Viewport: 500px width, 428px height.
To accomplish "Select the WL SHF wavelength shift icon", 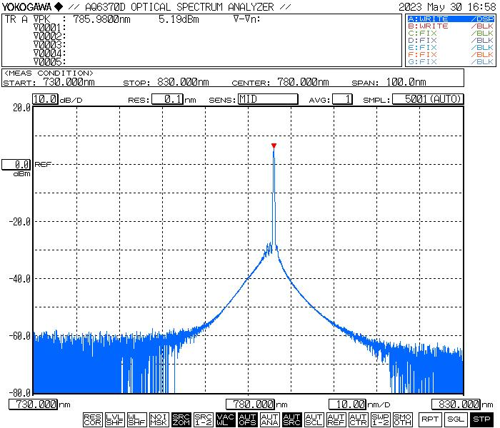I will click(x=136, y=419).
